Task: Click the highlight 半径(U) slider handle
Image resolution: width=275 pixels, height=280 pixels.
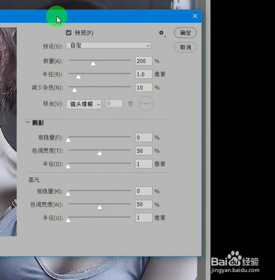Action: 68,221
